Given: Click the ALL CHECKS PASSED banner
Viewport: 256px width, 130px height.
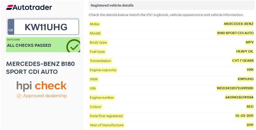Looking at the screenshot, I should [43, 45].
